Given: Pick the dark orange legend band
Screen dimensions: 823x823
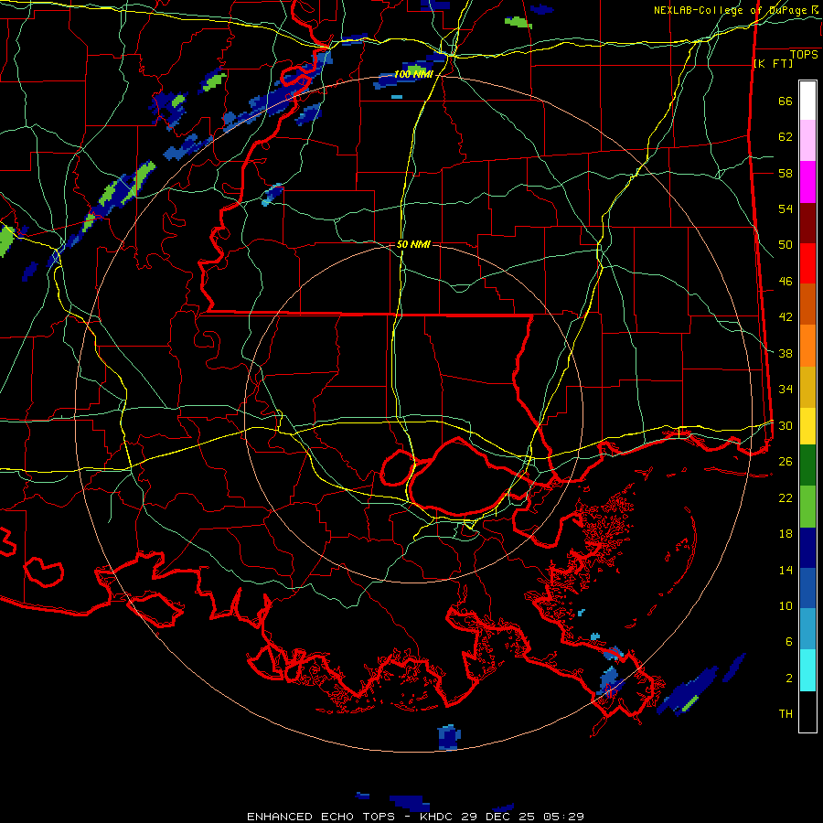Looking at the screenshot, I should coord(807,305).
